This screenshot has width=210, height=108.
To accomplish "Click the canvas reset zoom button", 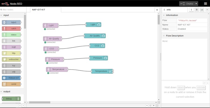I will [x=150, y=105].
